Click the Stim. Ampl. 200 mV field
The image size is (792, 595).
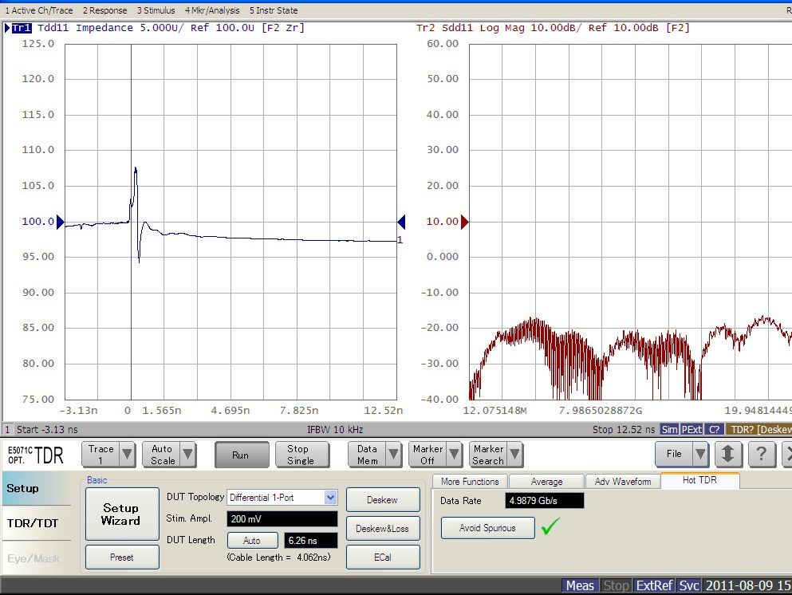[x=282, y=519]
